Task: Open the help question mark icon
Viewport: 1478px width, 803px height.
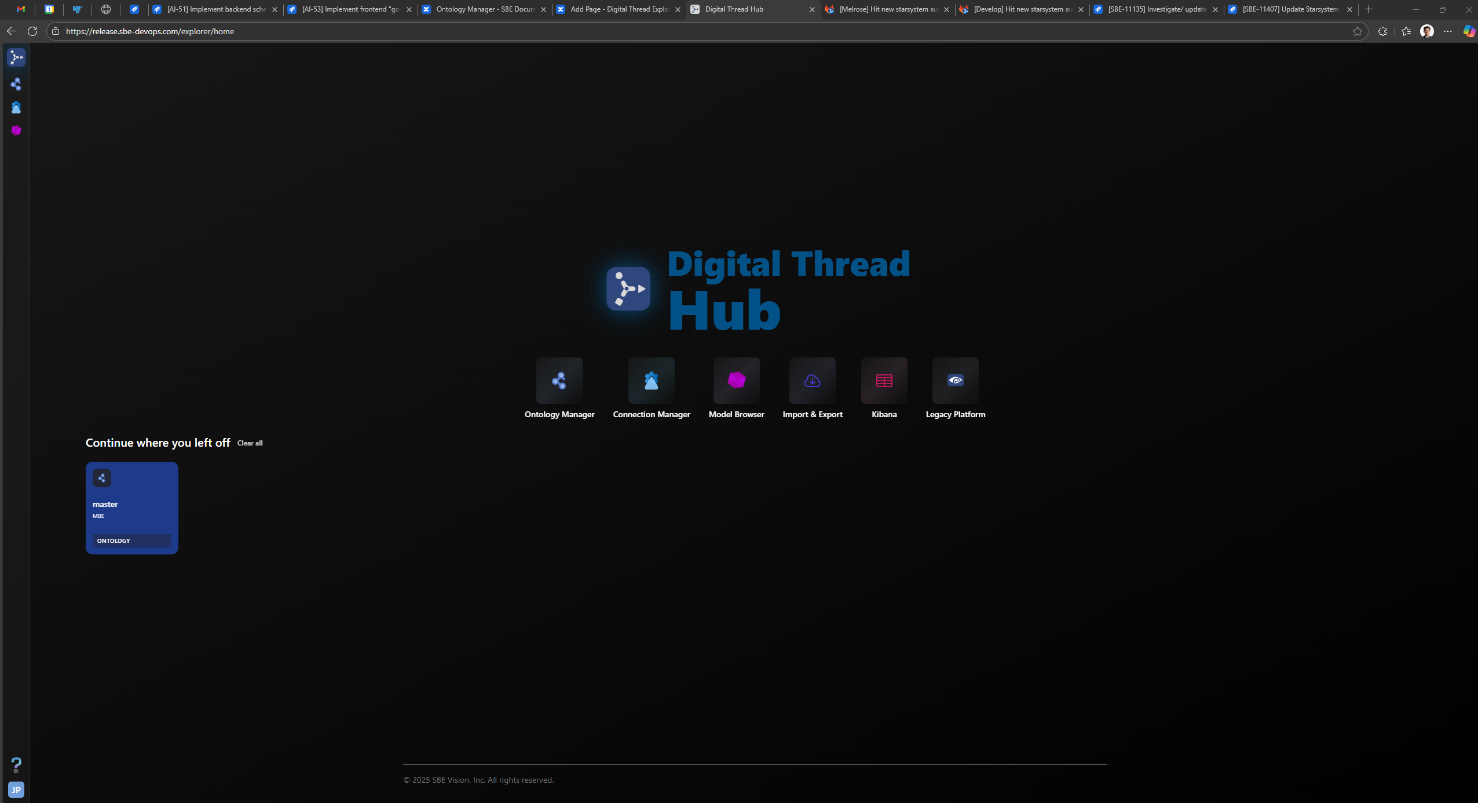Action: coord(16,765)
